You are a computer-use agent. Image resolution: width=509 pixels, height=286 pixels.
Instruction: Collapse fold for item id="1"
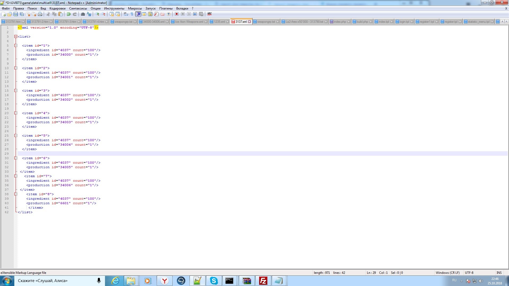pos(16,46)
